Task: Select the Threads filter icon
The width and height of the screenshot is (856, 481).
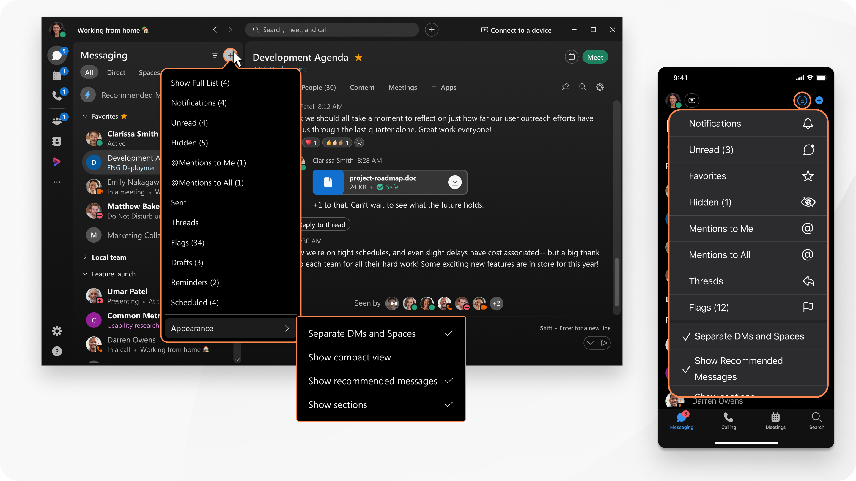Action: (808, 281)
